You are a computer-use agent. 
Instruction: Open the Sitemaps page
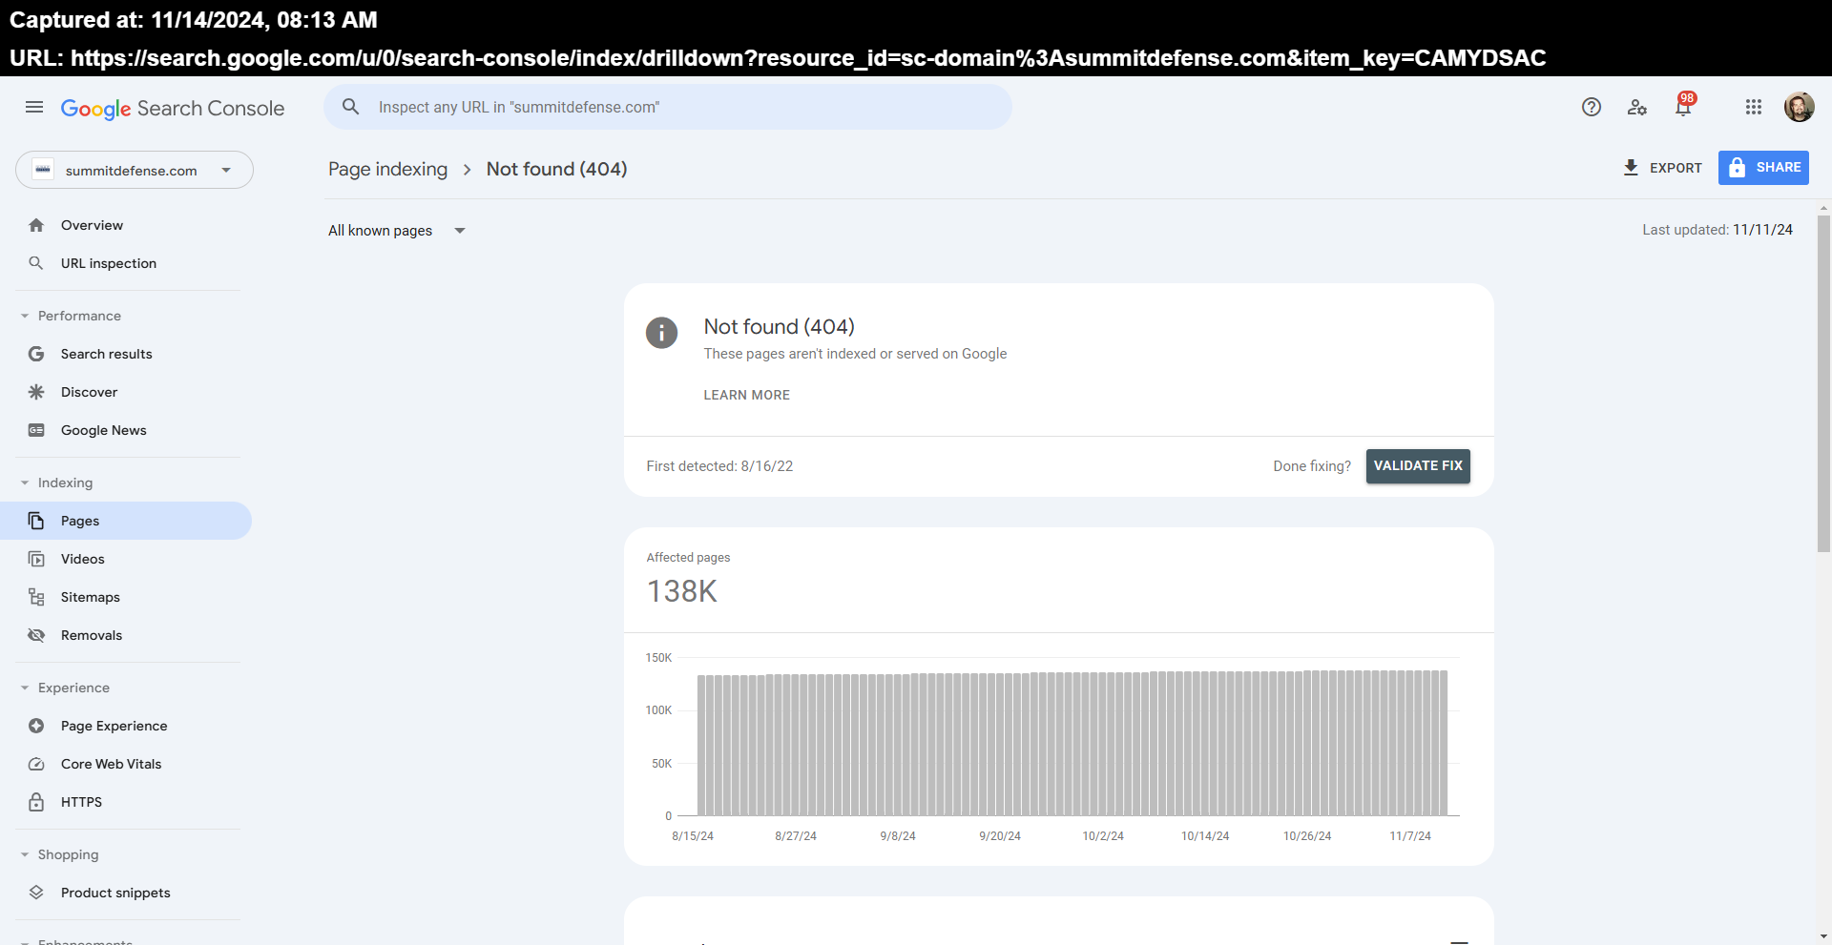126,597
